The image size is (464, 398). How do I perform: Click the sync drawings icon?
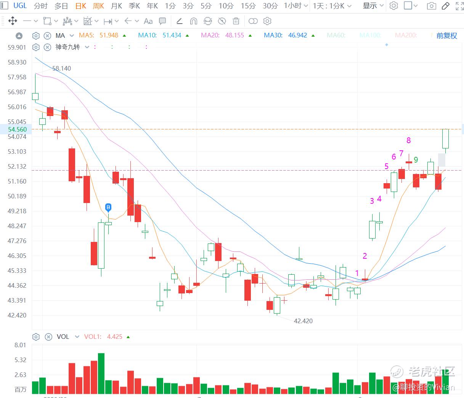point(208,21)
